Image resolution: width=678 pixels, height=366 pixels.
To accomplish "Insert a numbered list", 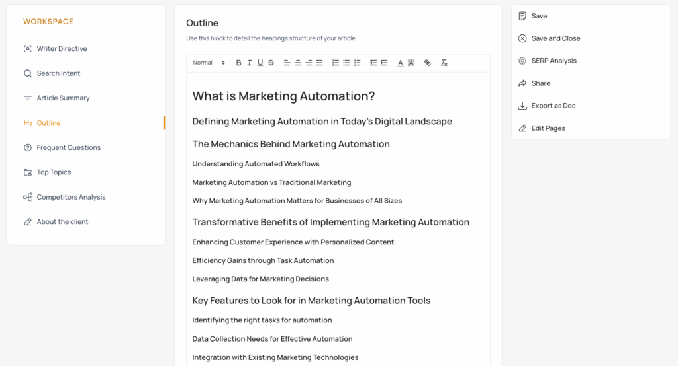I will click(336, 63).
